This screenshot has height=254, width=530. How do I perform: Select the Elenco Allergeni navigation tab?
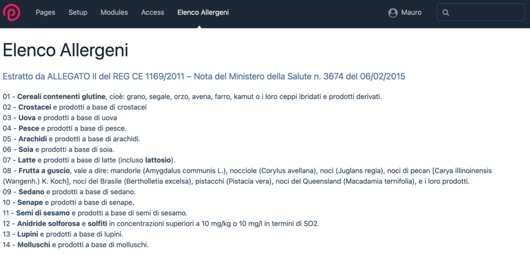pyautogui.click(x=203, y=13)
